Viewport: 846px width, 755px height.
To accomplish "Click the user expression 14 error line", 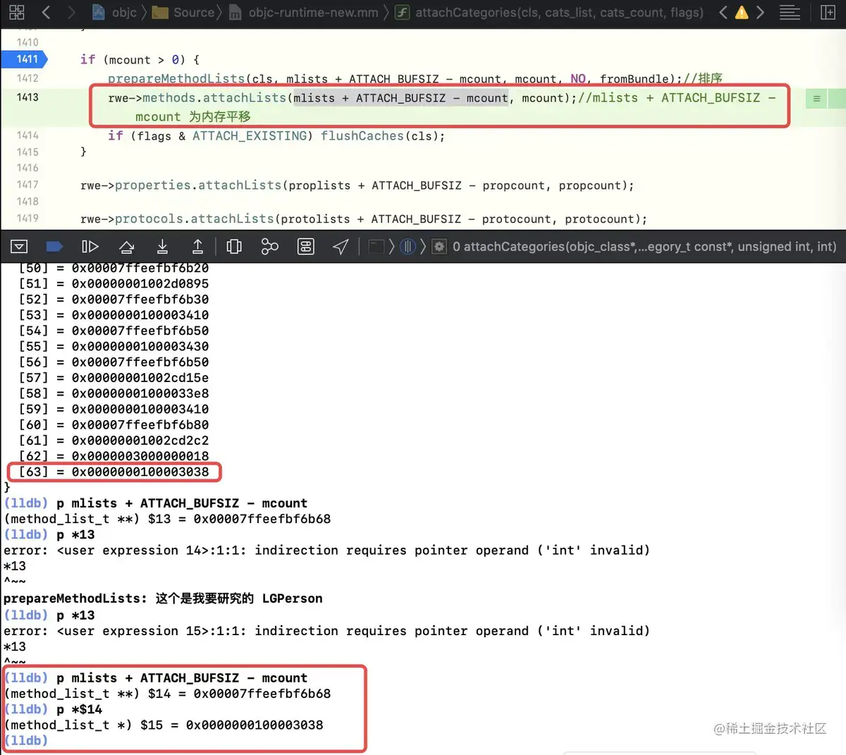I will [326, 550].
